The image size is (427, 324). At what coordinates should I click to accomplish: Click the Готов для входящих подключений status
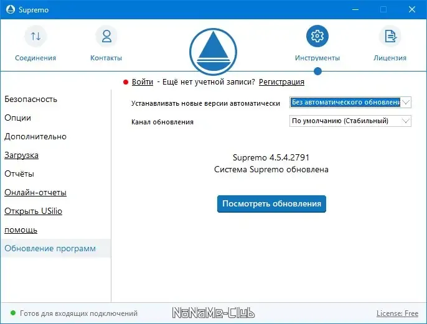click(78, 313)
